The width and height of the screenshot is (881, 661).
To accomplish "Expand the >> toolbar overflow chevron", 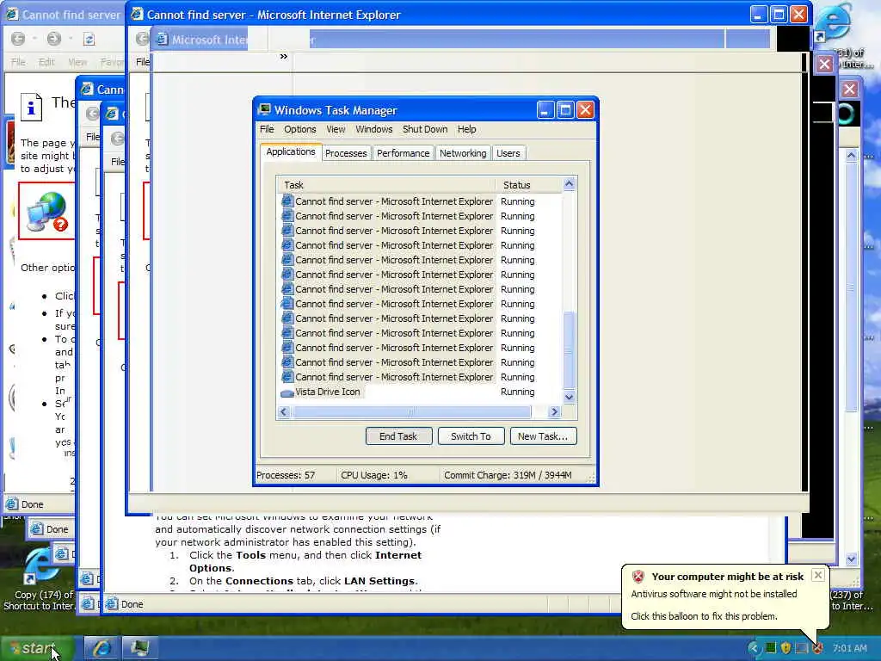I will 283,56.
